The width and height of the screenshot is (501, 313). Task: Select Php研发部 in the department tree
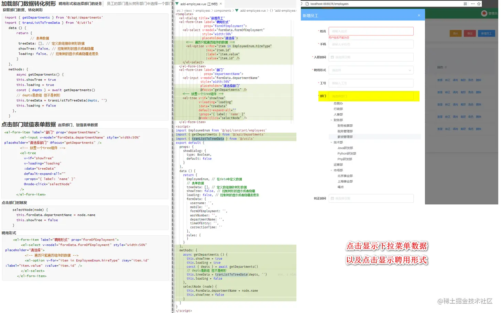click(x=345, y=159)
